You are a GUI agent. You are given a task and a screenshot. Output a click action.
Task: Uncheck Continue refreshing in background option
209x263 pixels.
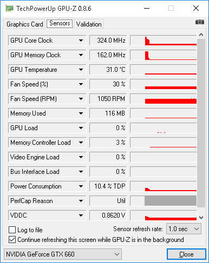pyautogui.click(x=12, y=240)
